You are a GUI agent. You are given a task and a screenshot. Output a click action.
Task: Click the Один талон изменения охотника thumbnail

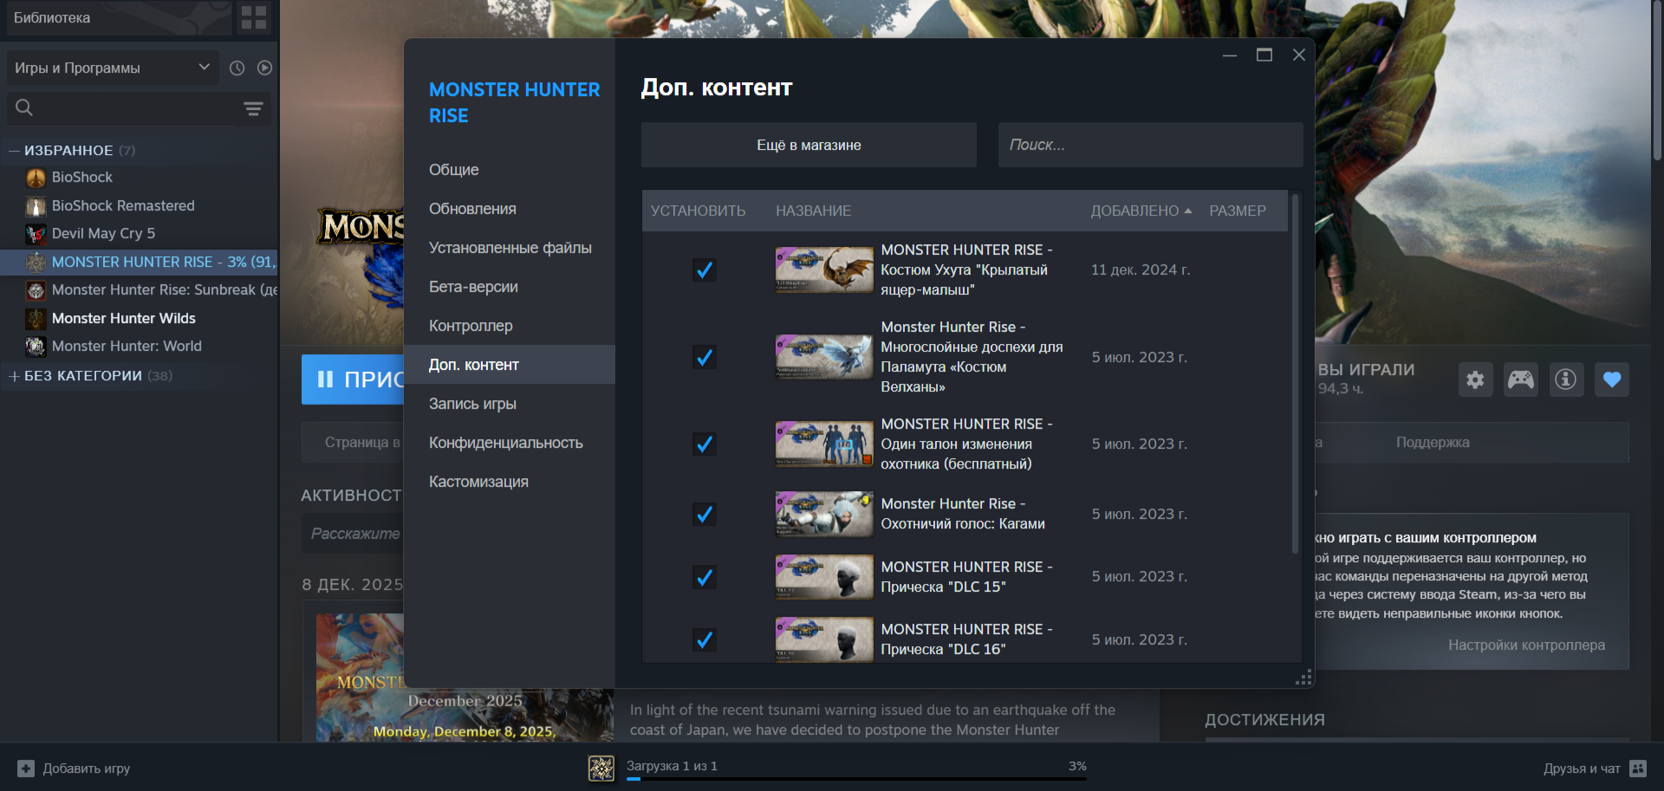[x=824, y=444]
